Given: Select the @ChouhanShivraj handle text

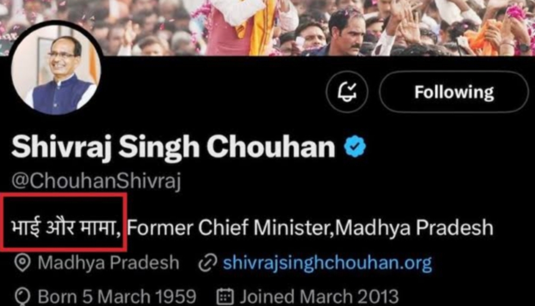Looking at the screenshot, I should pos(96,181).
